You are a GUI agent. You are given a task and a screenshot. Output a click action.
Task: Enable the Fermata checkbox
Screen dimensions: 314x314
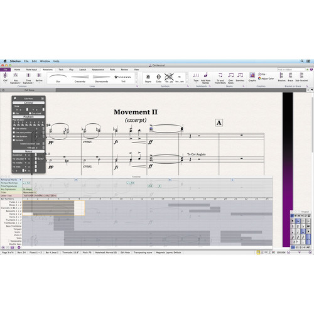[x=14, y=140]
